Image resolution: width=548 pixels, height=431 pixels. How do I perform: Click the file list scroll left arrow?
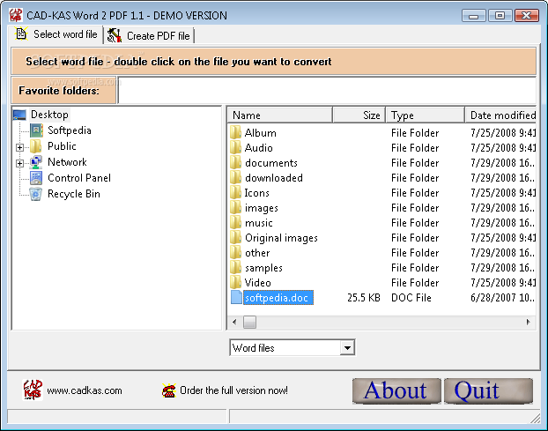coord(234,322)
